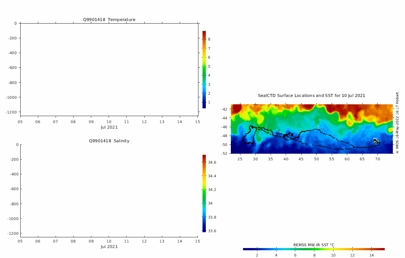Click the 70 longitude label on the map
Image resolution: width=405 pixels, height=258 pixels.
tap(378, 159)
